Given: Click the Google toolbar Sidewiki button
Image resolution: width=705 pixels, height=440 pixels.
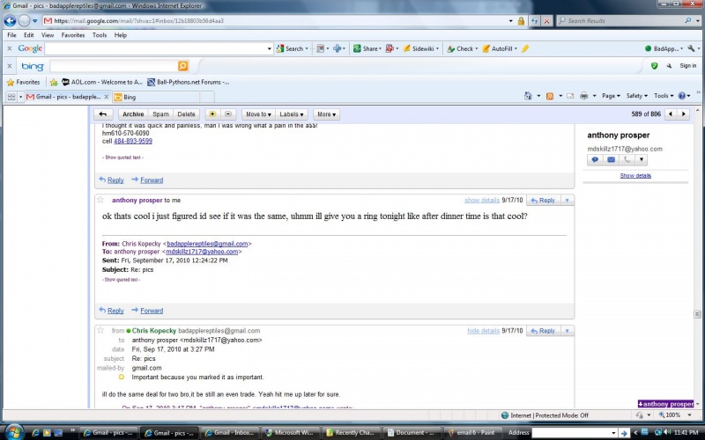Looking at the screenshot, I should pyautogui.click(x=421, y=48).
